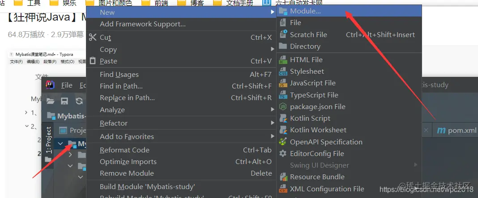The height and width of the screenshot is (198, 478).
Task: Select Build Module 'Mybatis-study' entry
Action: [181, 186]
